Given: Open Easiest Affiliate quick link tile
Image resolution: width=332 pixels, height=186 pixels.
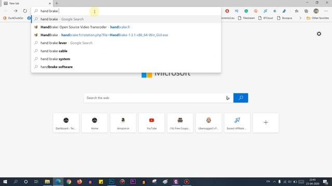Looking at the screenshot, I should click(x=237, y=123).
